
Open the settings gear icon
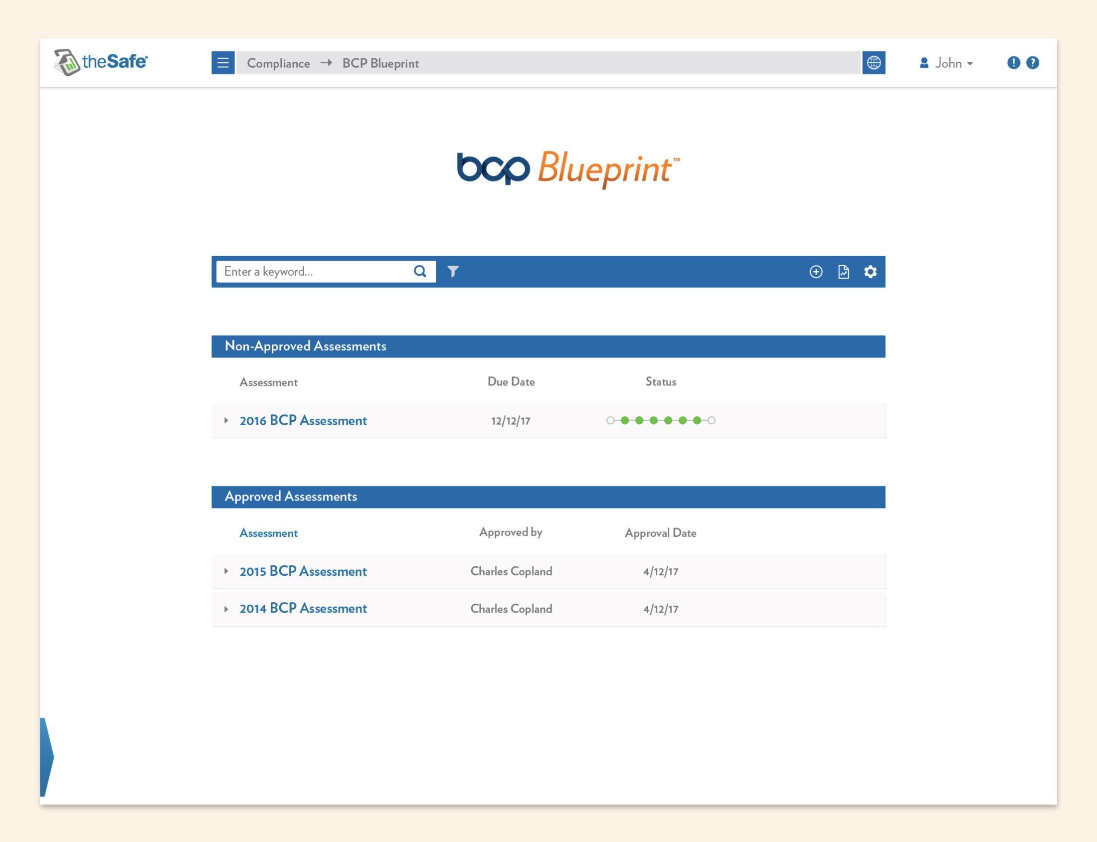pos(871,271)
